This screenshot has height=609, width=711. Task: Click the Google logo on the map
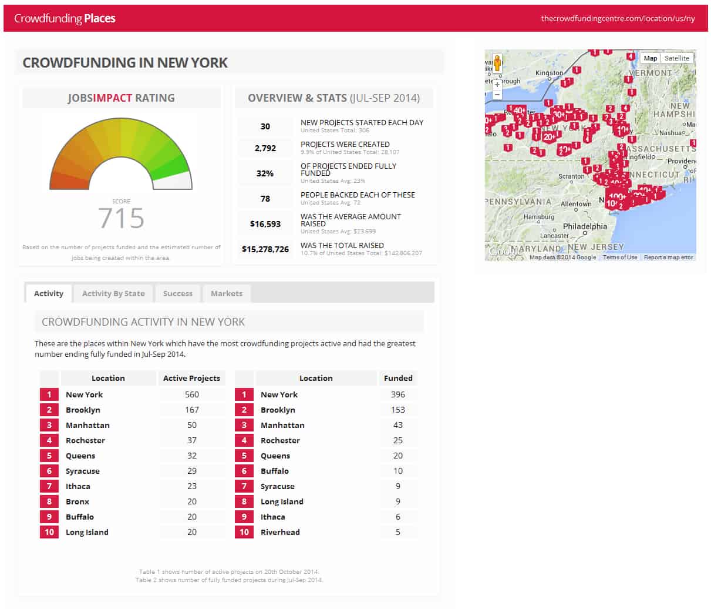498,252
